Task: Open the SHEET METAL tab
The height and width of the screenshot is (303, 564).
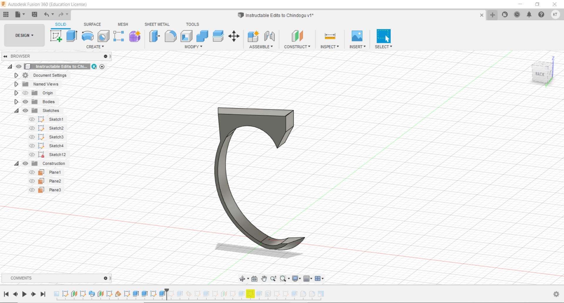Action: click(157, 24)
